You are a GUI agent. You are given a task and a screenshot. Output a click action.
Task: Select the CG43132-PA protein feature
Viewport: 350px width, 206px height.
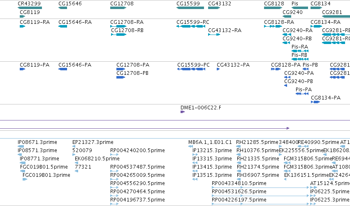(218, 69)
